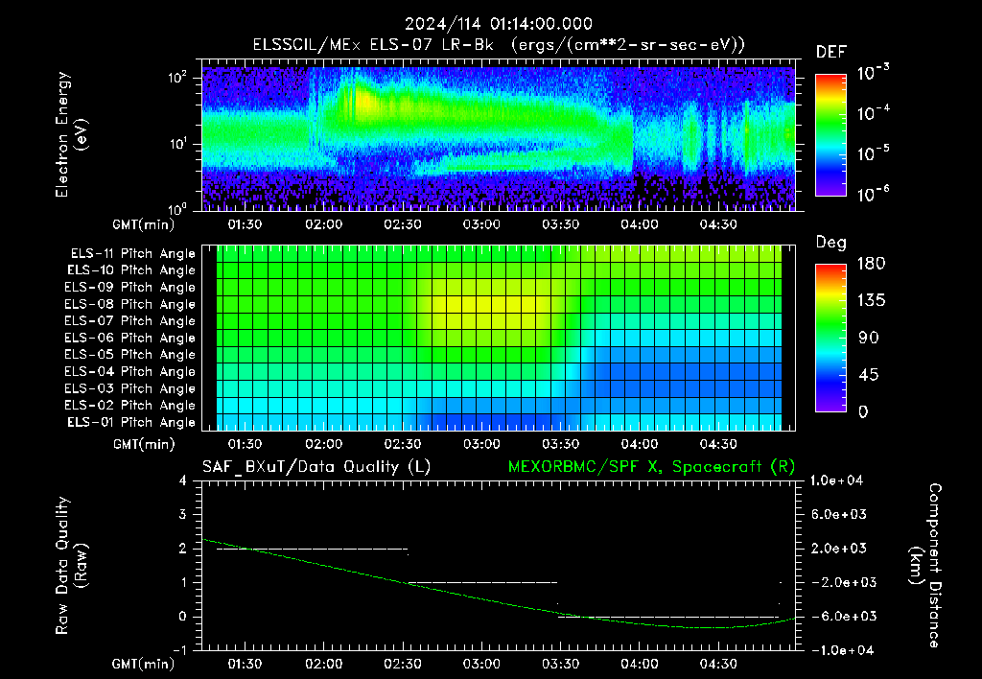
Task: Select the ELS-06 Pitch Angle row label
Action: tap(129, 338)
